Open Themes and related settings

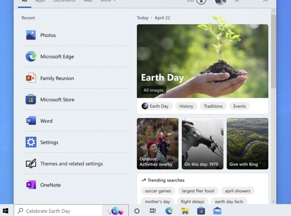click(x=75, y=164)
